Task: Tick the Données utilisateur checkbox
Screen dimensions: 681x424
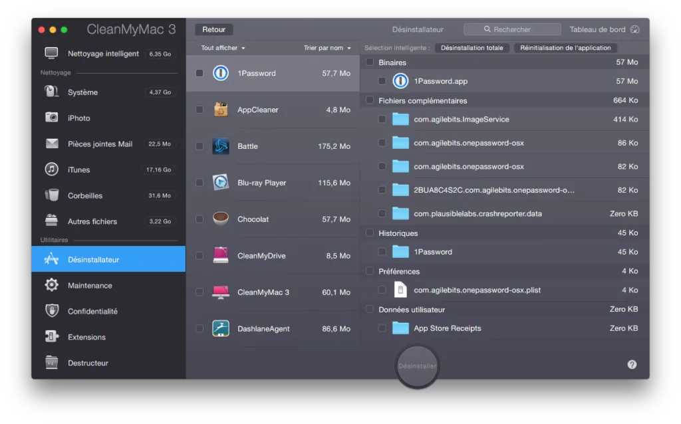Action: [370, 309]
